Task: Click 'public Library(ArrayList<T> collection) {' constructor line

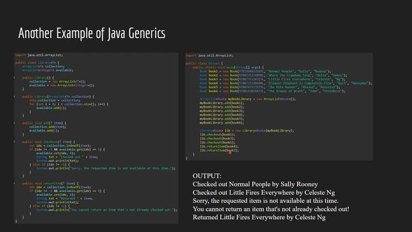Action: (58, 97)
